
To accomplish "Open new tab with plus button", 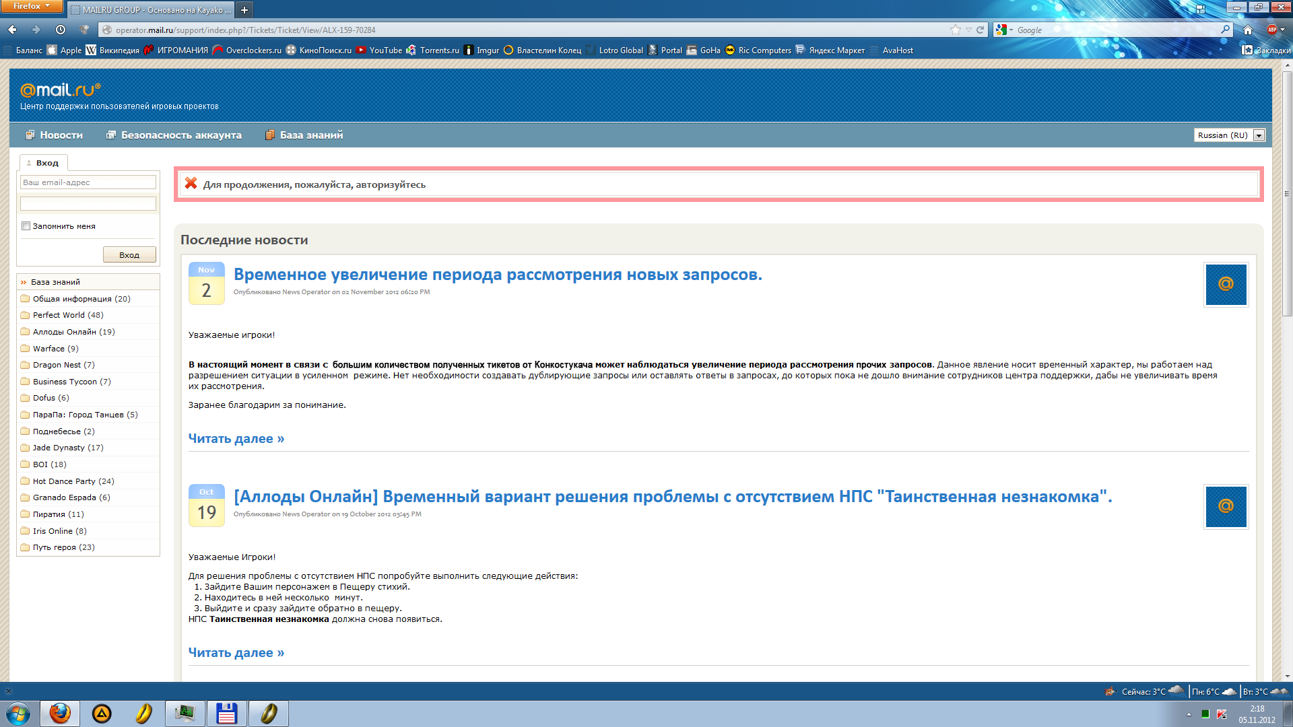I will 244,9.
